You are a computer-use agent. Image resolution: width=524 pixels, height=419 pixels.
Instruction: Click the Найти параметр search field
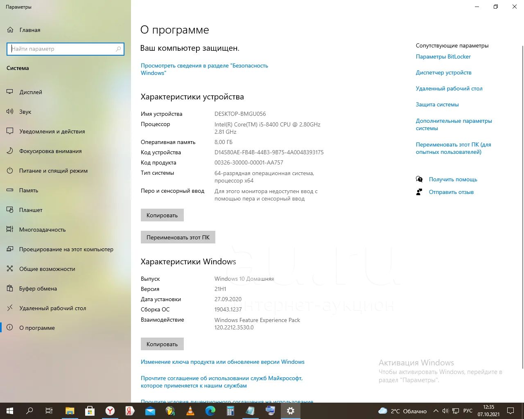point(65,49)
